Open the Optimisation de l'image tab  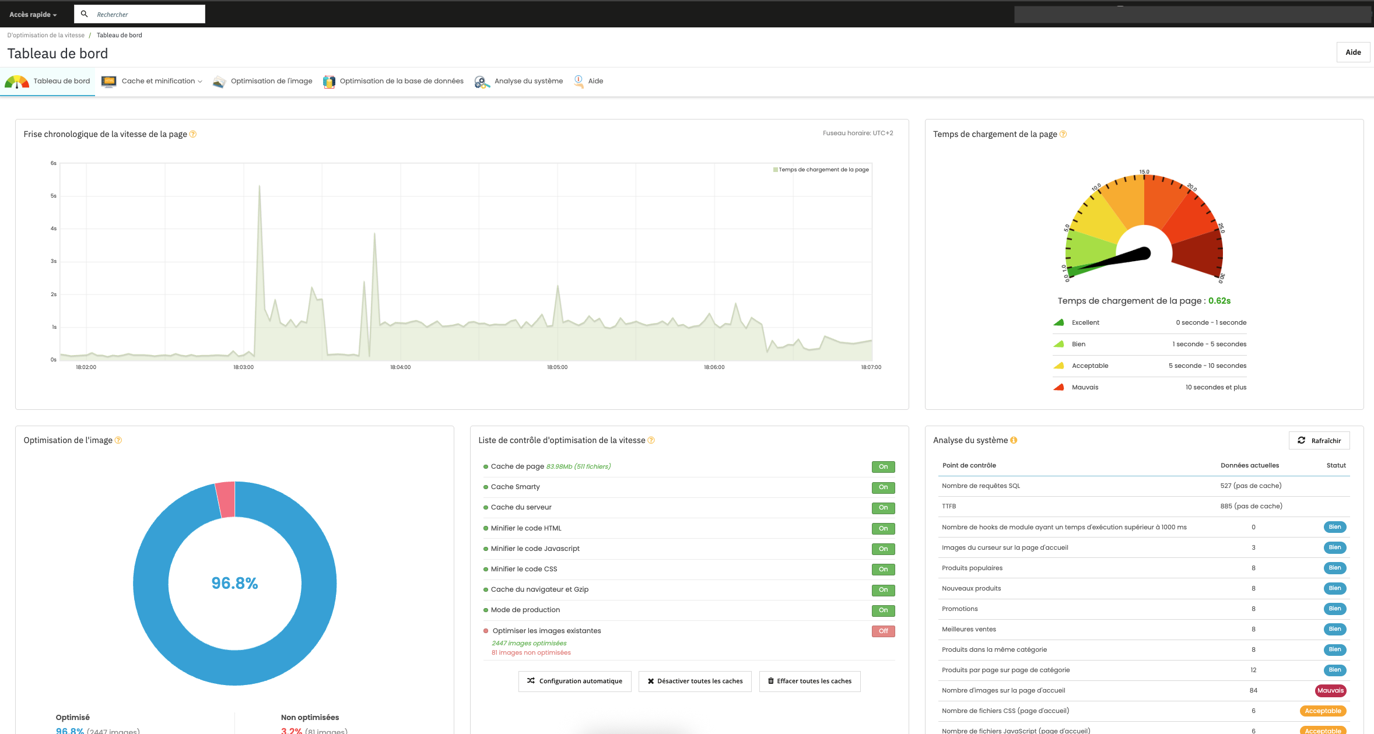click(x=262, y=82)
